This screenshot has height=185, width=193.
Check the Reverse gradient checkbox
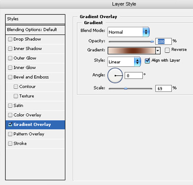[x=167, y=50]
